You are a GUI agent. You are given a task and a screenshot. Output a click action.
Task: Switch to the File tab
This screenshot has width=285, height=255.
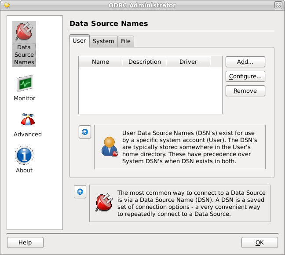point(126,41)
